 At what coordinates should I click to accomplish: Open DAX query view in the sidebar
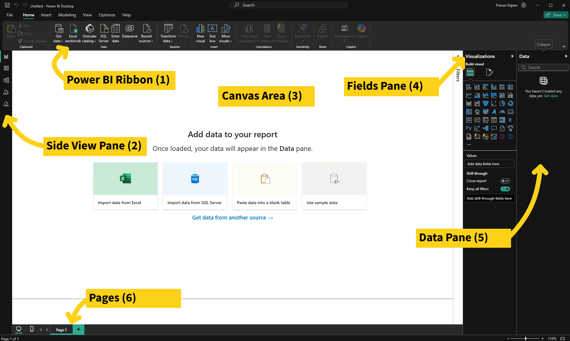(6, 92)
